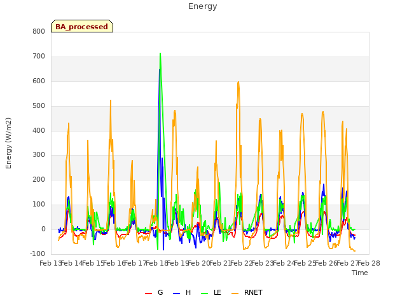Click the Feb 16 x-axis date label

(114, 264)
